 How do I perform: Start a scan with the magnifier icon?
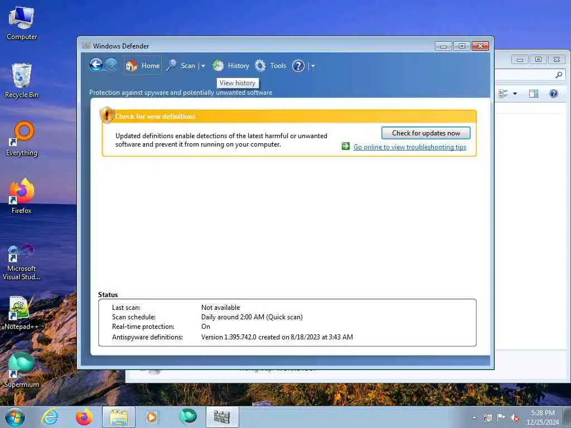(x=171, y=66)
